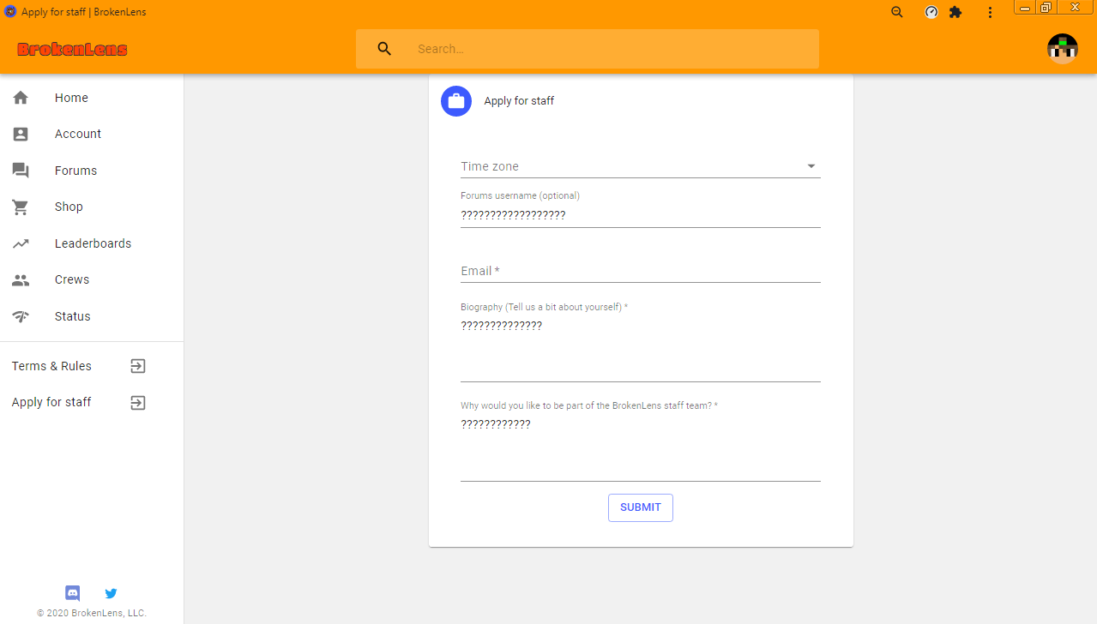1097x624 pixels.
Task: Open the user avatar menu
Action: point(1062,49)
